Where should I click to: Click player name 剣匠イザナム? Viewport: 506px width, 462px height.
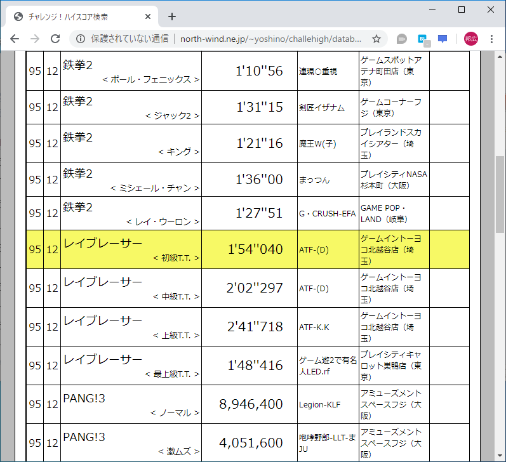click(321, 107)
